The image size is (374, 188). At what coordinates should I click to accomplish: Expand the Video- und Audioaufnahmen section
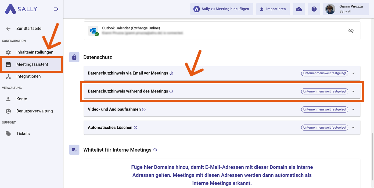tap(353, 109)
